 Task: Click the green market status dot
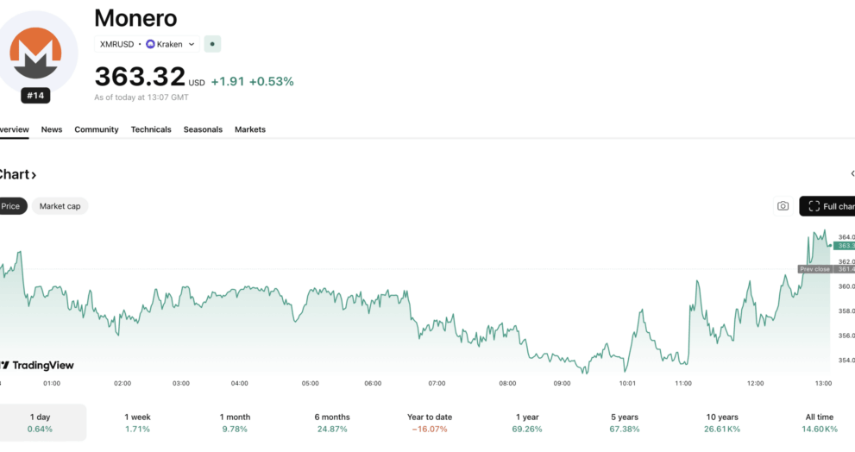pyautogui.click(x=212, y=44)
